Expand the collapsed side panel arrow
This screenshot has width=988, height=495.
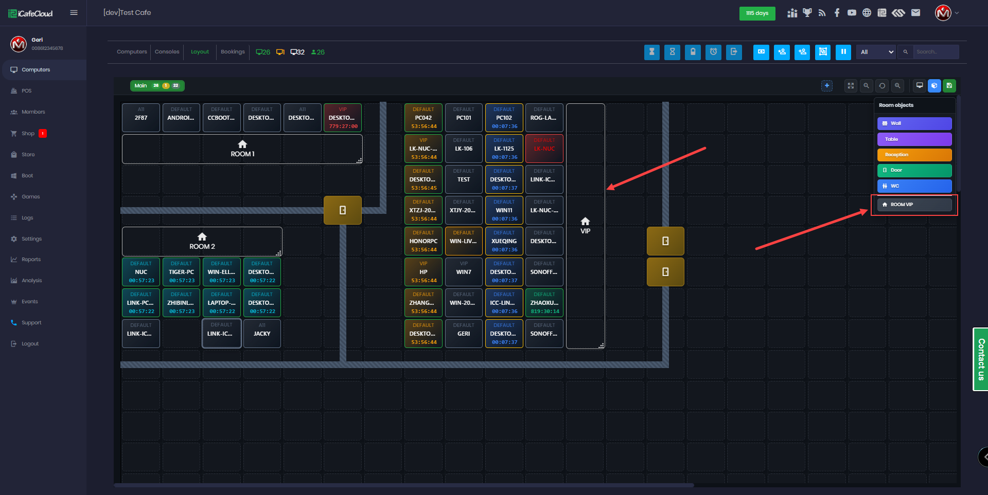(x=984, y=456)
